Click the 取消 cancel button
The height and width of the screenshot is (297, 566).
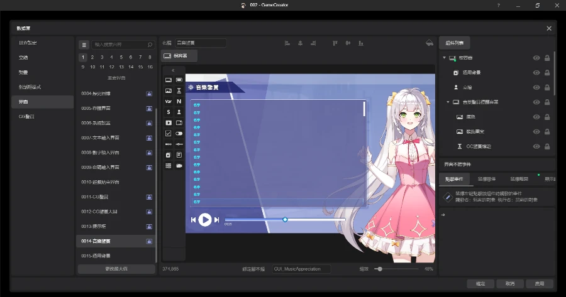click(509, 284)
